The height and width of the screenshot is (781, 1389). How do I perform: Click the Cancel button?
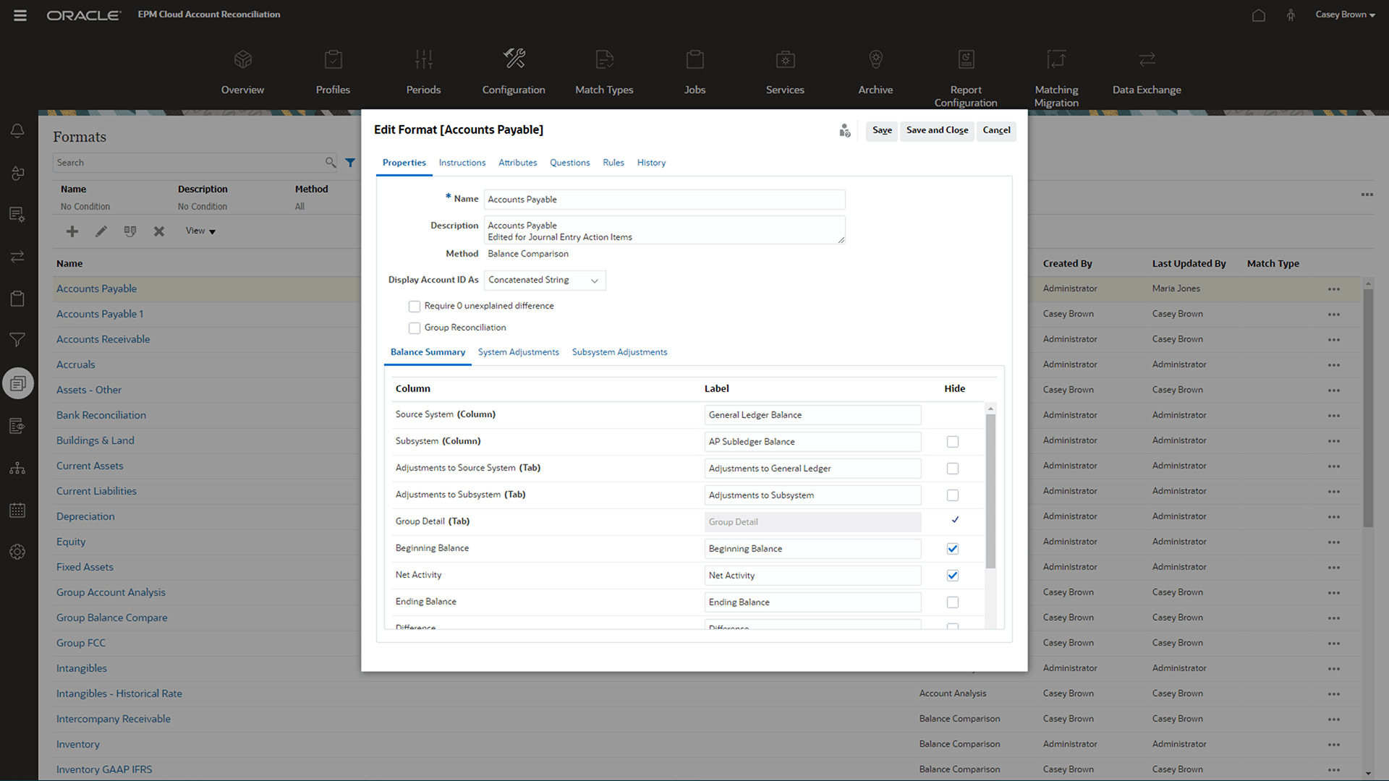(996, 130)
